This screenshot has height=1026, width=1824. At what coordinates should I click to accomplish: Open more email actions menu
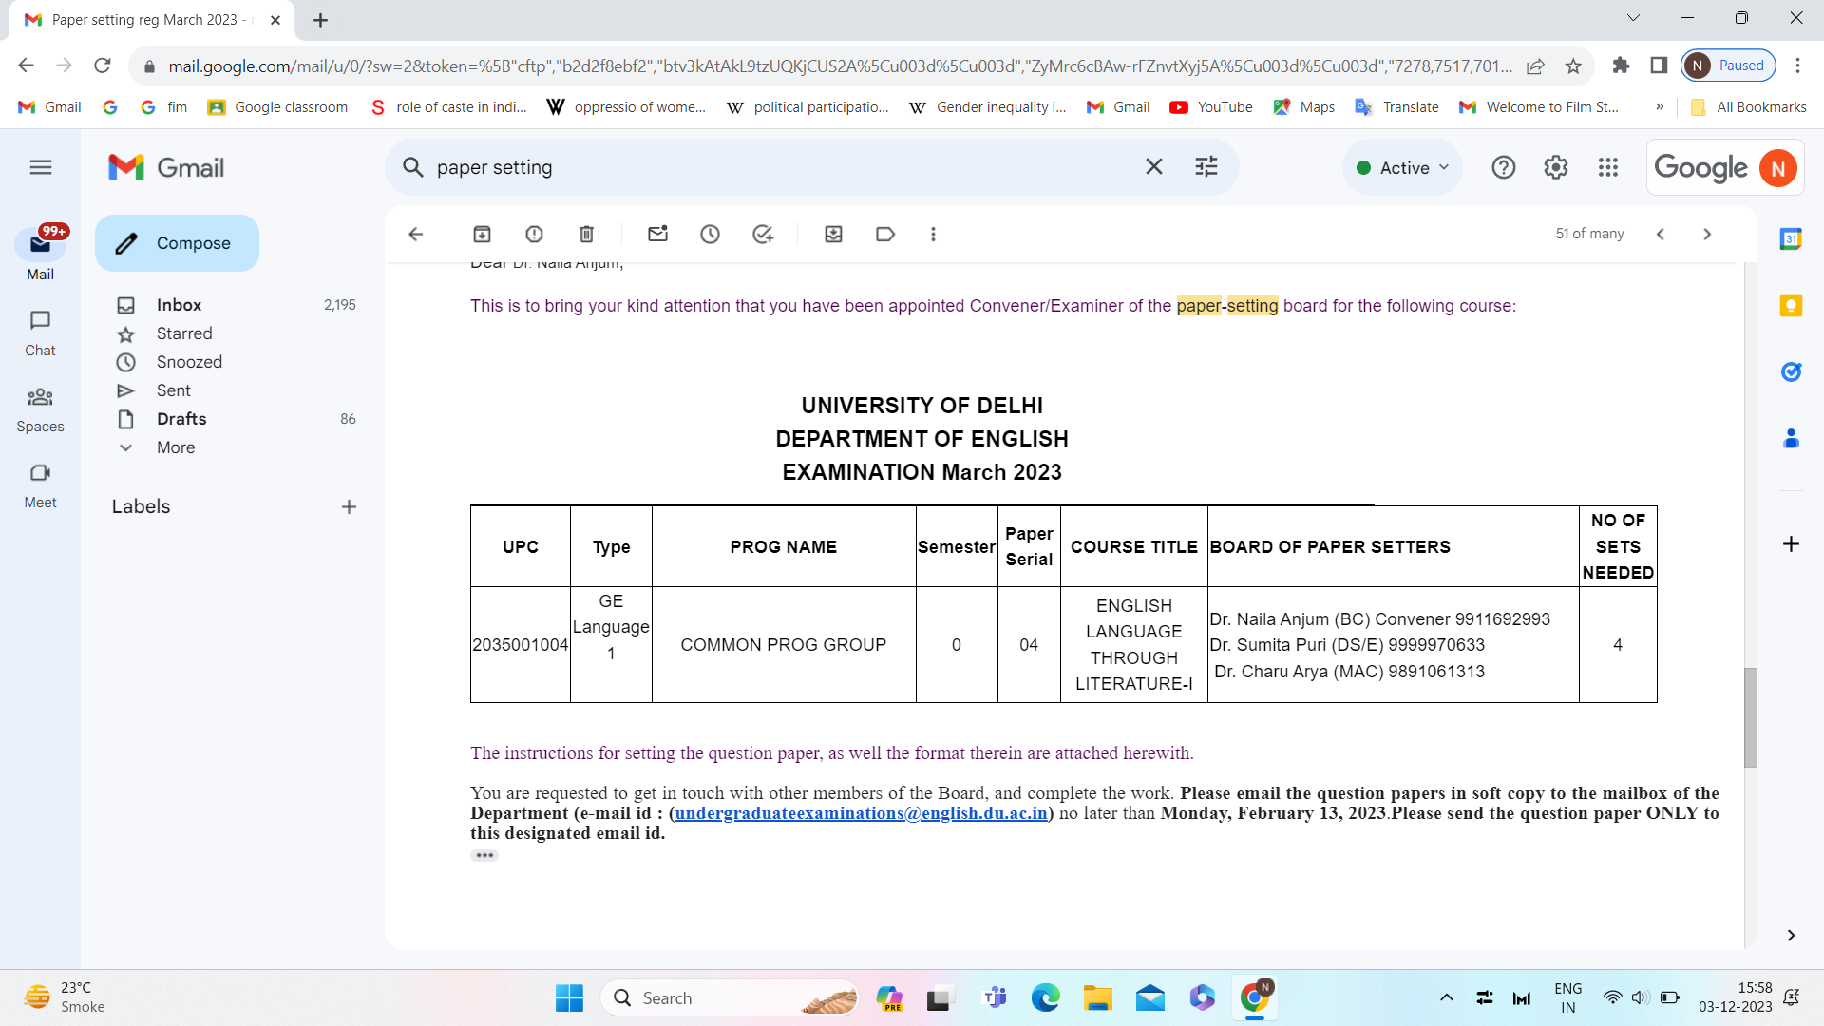click(x=933, y=234)
